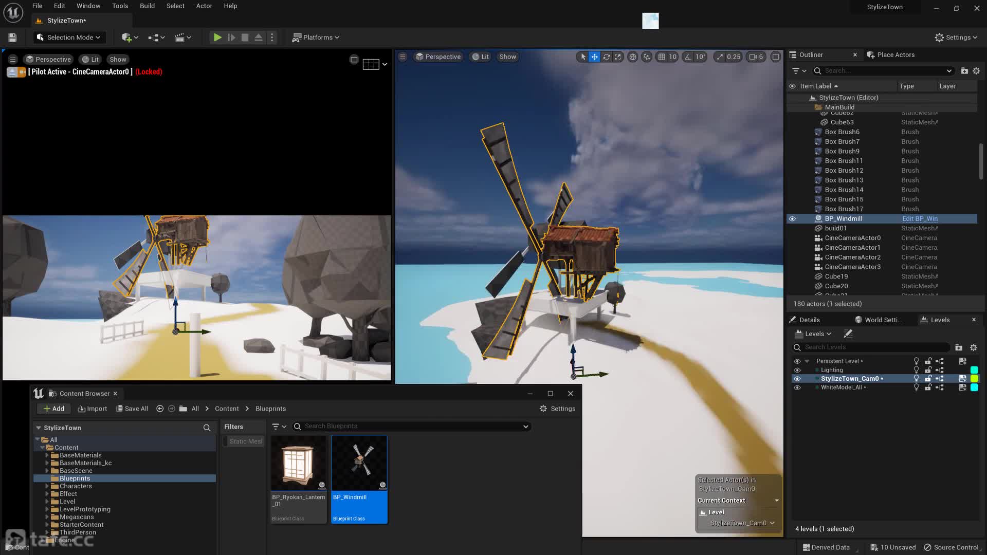987x555 pixels.
Task: Click the Eject button in the play toolbar
Action: click(259, 38)
